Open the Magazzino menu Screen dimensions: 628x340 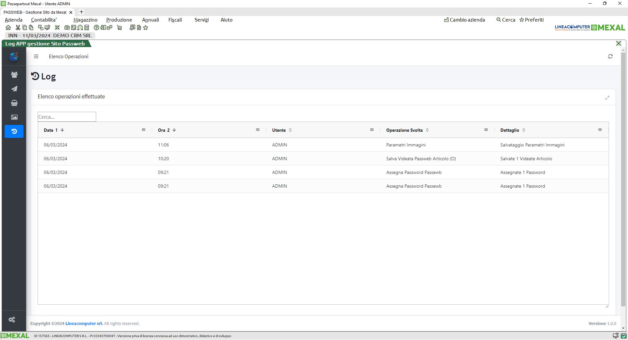click(85, 20)
